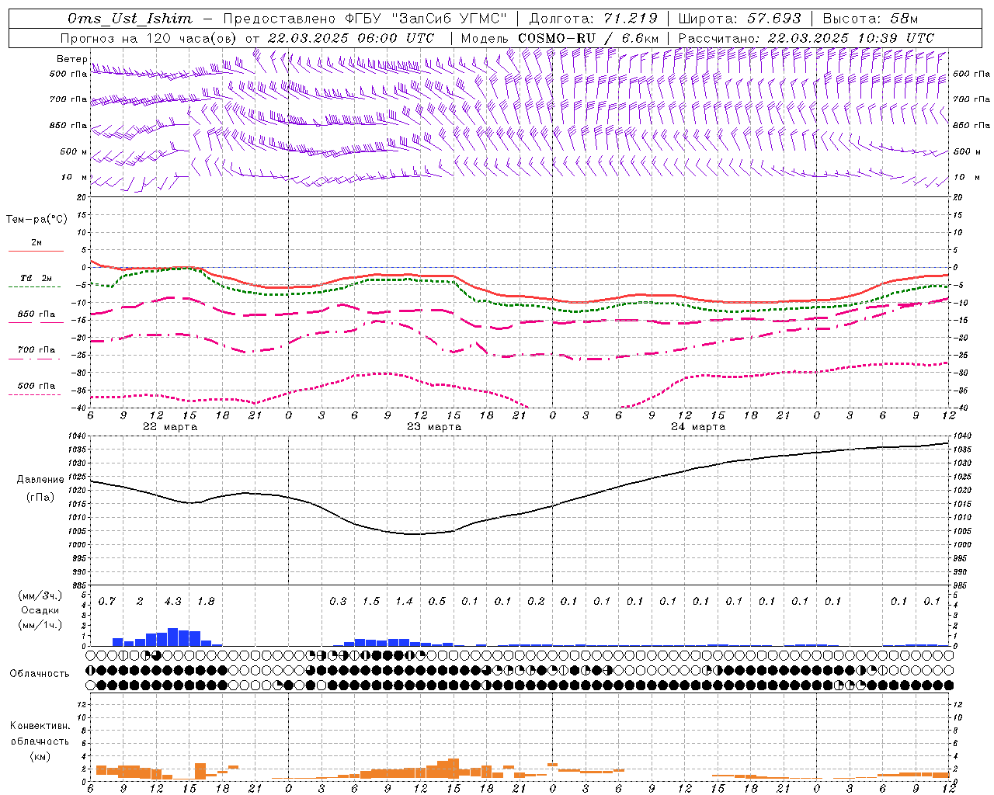Click the 23 марта date label

point(434,427)
